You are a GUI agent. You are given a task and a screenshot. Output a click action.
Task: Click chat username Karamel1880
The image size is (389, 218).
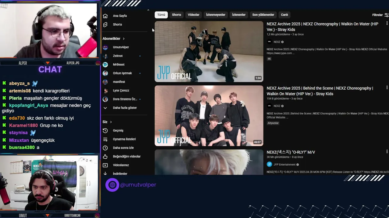(x=23, y=125)
